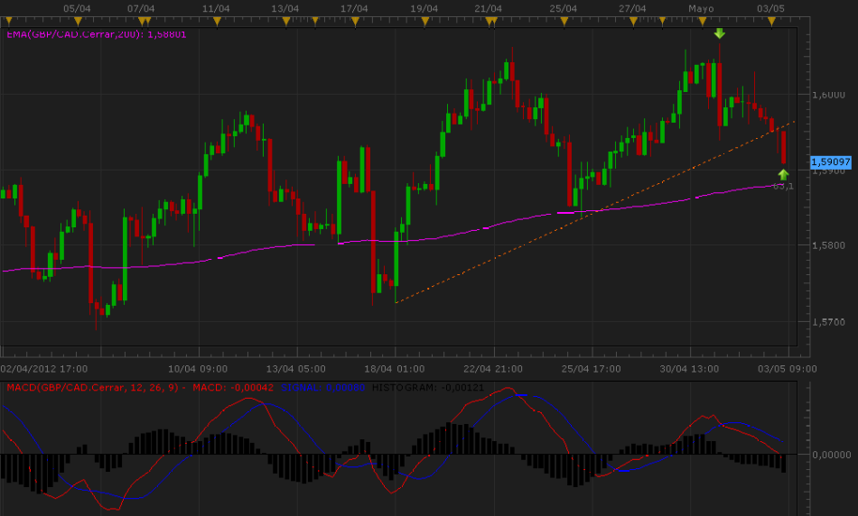Select the timeline marker under 05/04

click(x=78, y=20)
